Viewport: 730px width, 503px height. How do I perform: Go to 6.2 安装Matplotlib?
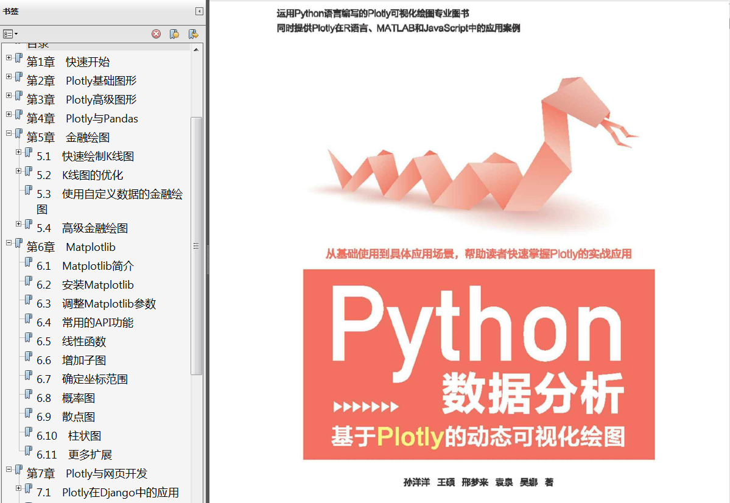pyautogui.click(x=85, y=284)
